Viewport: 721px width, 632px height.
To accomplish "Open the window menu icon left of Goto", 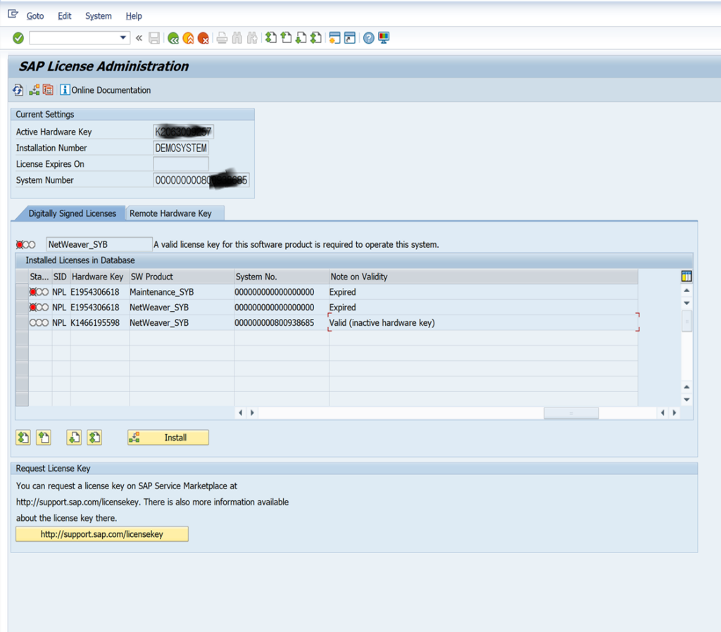I will coord(13,14).
